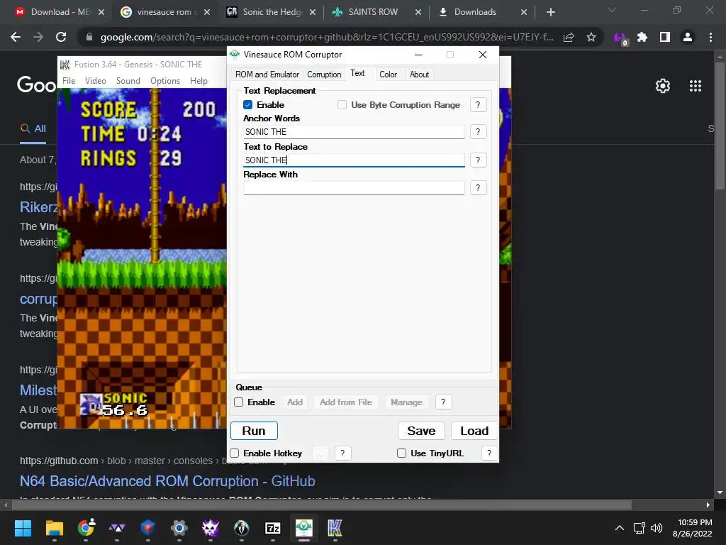Open the Queue help button
The width and height of the screenshot is (726, 545).
click(443, 402)
